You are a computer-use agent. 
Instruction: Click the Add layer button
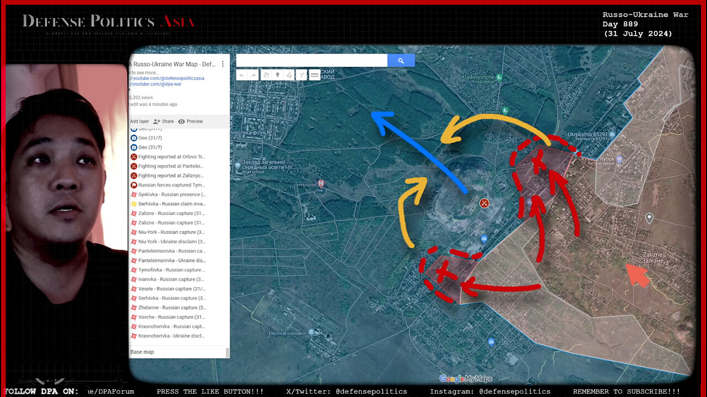pyautogui.click(x=139, y=121)
